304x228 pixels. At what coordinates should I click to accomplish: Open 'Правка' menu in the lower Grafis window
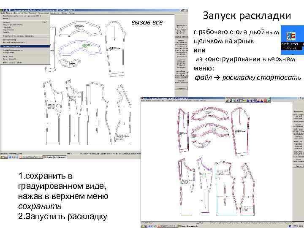148,101
